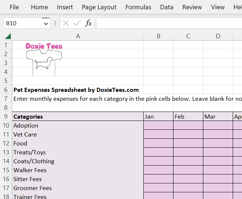Select column D header
The height and width of the screenshot is (199, 242).
pos(218,36)
